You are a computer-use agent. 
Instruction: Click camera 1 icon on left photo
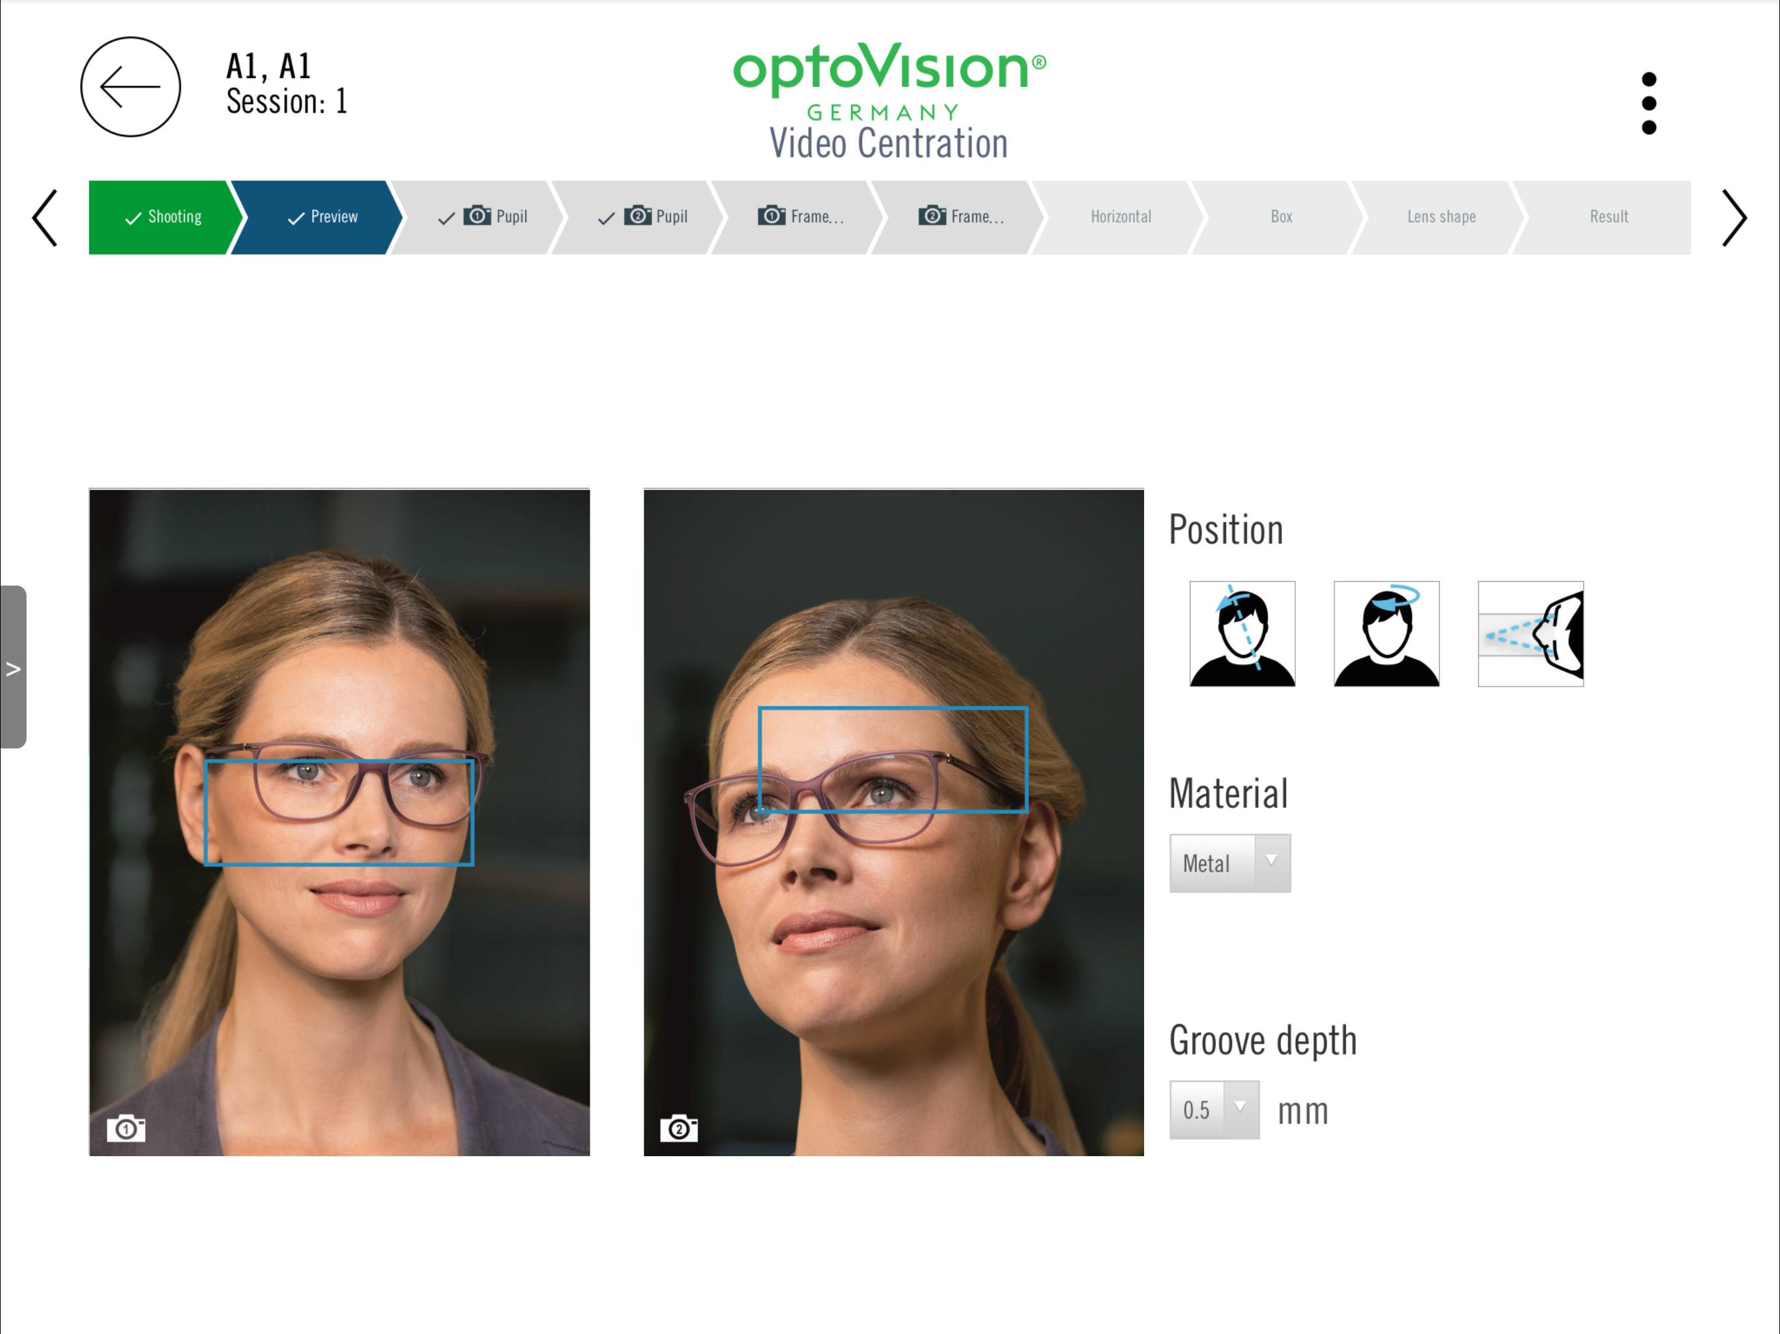[126, 1128]
